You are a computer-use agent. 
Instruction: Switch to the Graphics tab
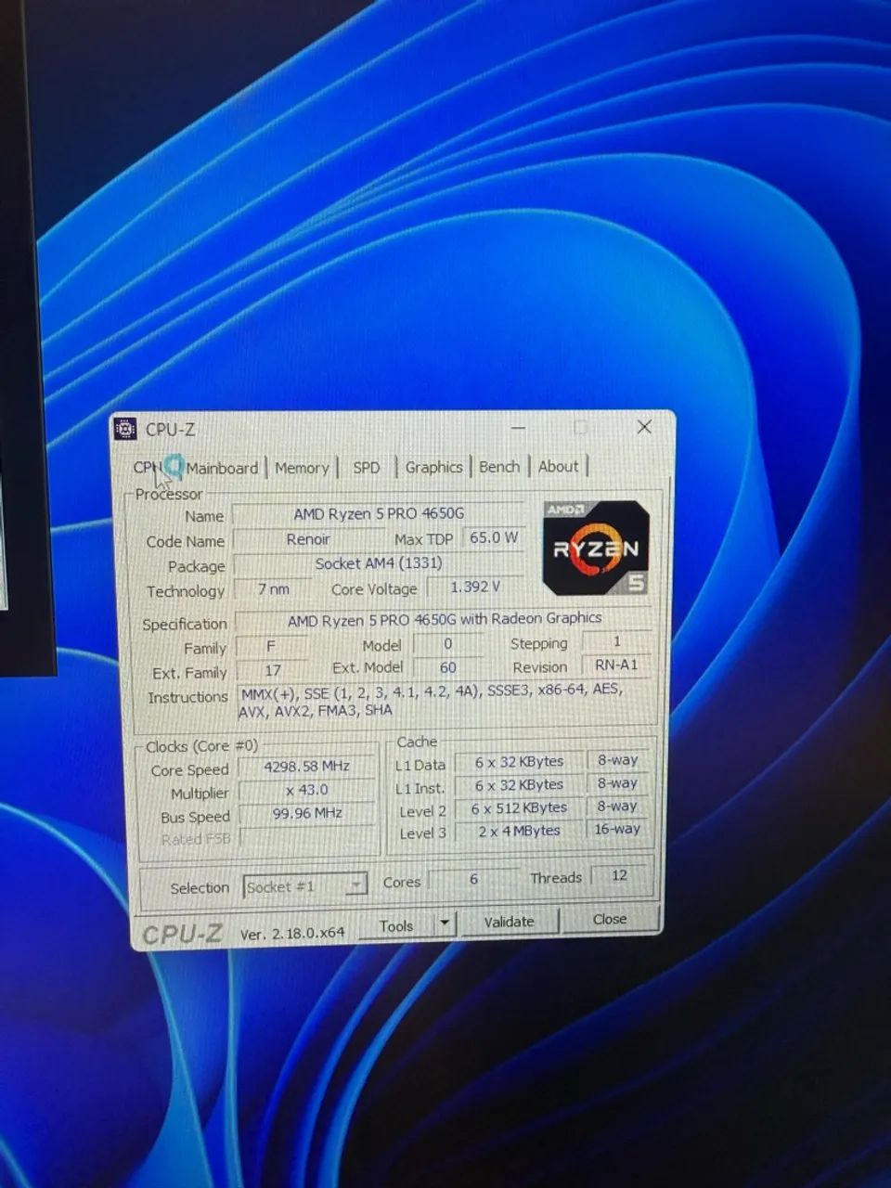coord(433,467)
